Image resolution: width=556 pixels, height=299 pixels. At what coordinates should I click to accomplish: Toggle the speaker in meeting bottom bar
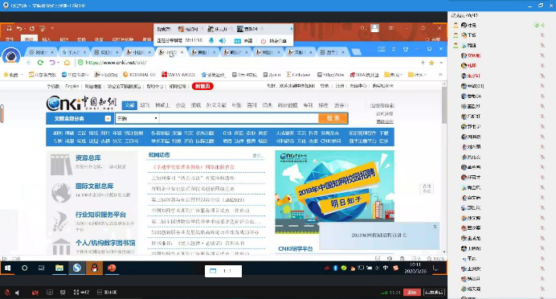pyautogui.click(x=17, y=293)
